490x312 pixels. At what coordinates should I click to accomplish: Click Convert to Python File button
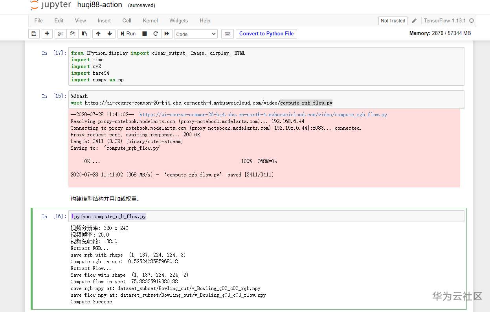pos(266,34)
